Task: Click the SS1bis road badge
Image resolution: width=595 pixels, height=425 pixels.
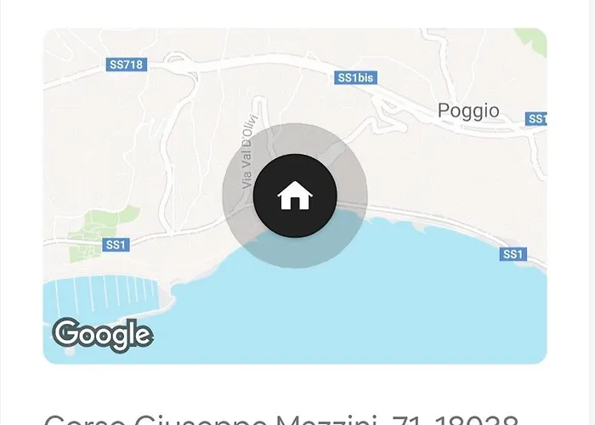Action: (x=355, y=78)
